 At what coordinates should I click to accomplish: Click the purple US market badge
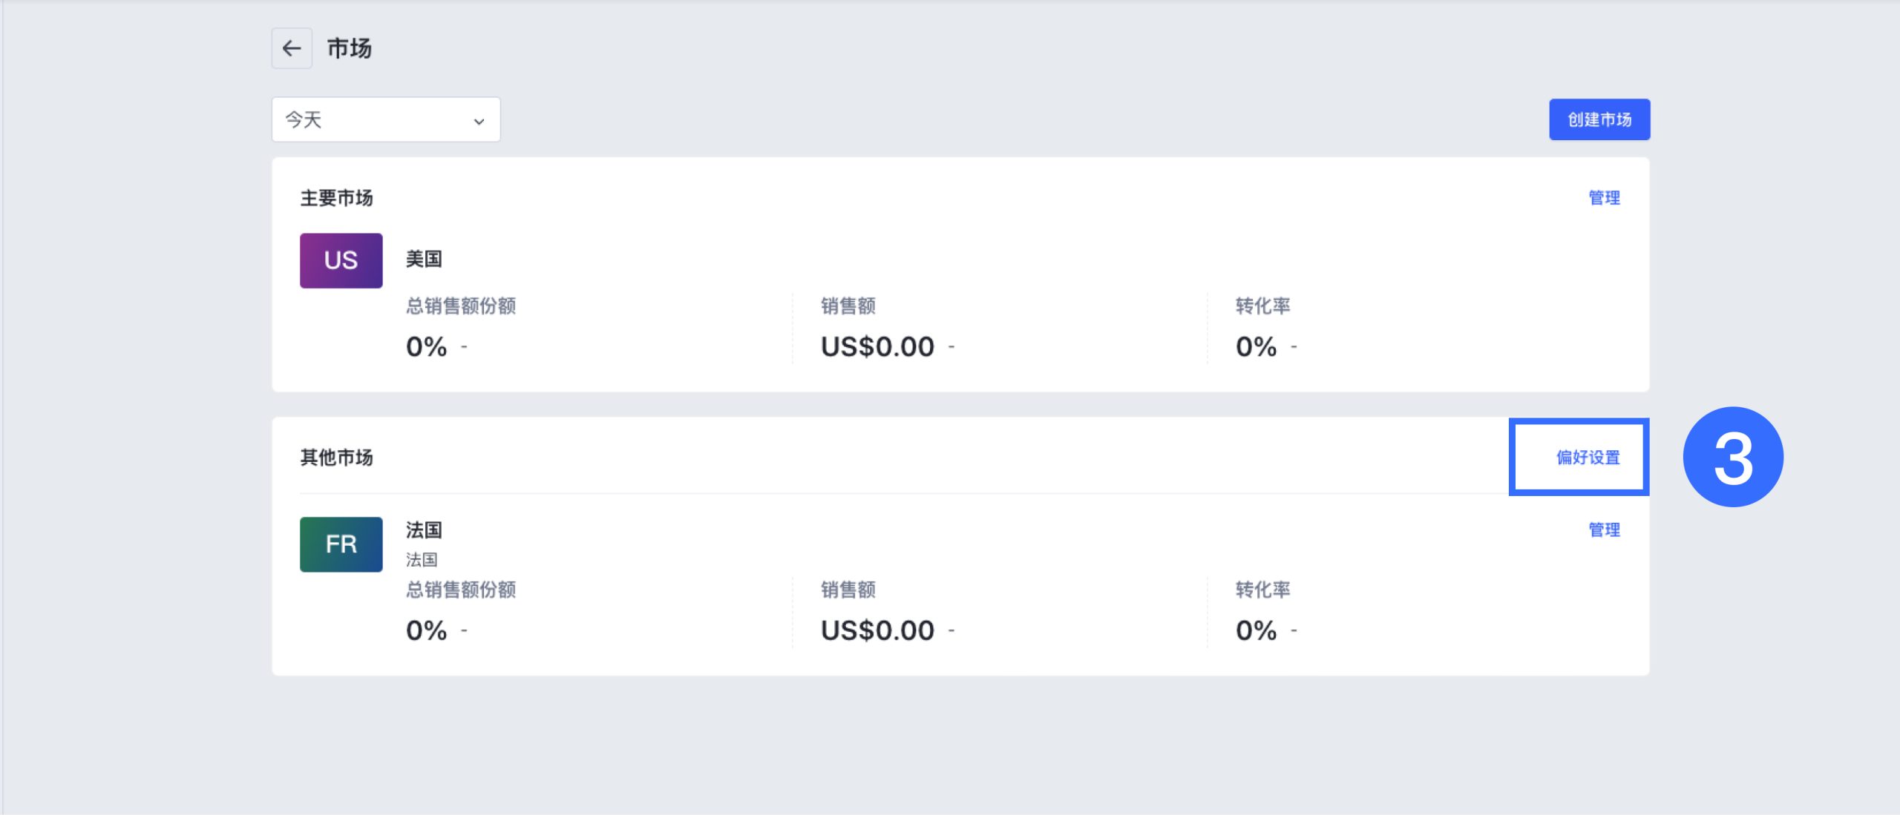click(341, 260)
